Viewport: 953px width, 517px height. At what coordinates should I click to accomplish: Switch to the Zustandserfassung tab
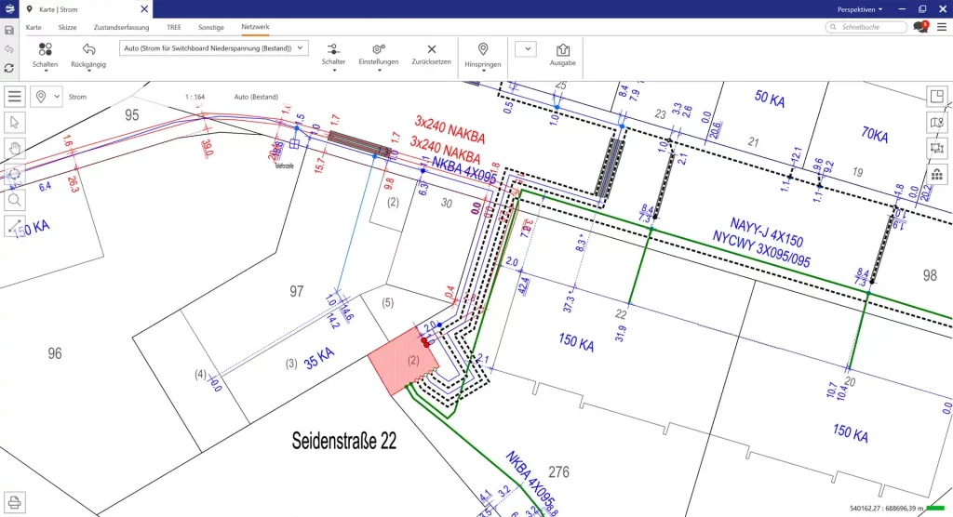121,28
